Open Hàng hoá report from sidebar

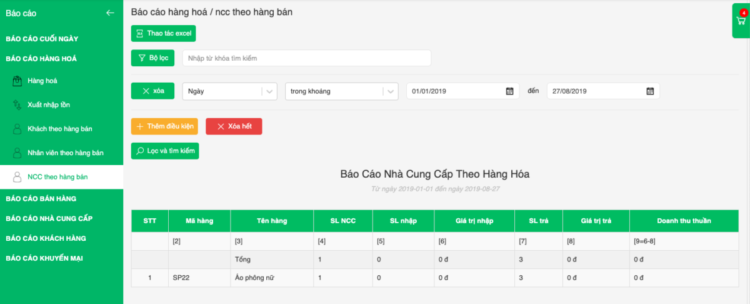(x=42, y=81)
